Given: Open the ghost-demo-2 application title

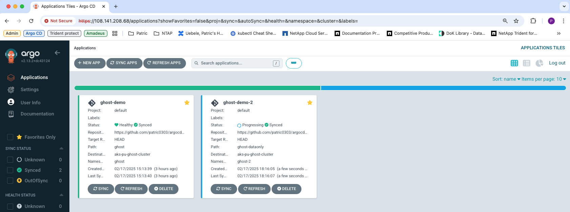Looking at the screenshot, I should 238,103.
